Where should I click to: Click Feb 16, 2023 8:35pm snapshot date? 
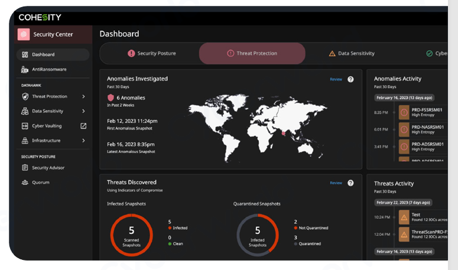pos(131,144)
